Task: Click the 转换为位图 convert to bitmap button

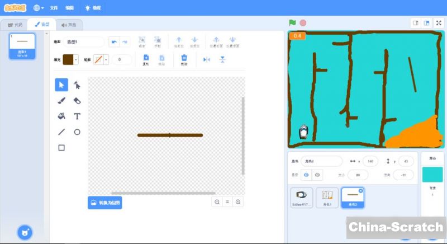Action: (104, 203)
